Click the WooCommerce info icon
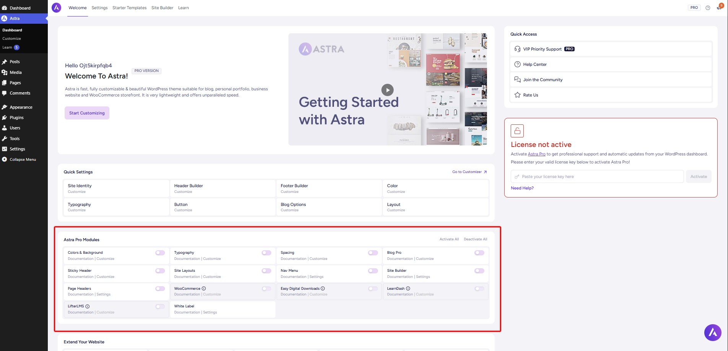 point(204,289)
